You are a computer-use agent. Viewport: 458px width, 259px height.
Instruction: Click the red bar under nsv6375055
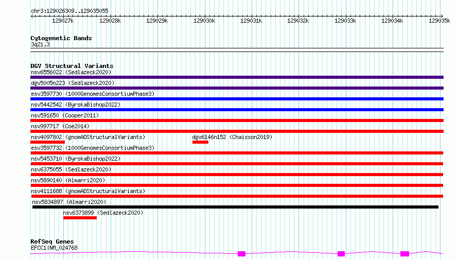[x=237, y=175]
